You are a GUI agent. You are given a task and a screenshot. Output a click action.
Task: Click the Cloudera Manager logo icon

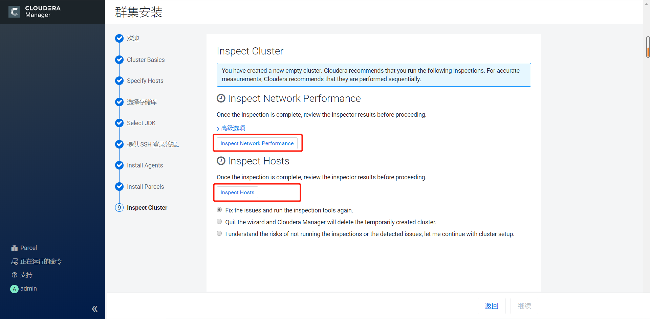point(14,12)
